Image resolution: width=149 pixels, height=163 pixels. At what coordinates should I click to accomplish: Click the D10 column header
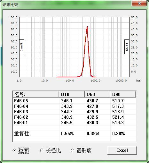pyautogui.click(x=72, y=94)
